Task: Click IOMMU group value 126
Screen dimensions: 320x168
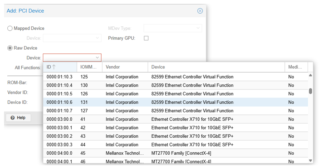Action: (x=84, y=94)
